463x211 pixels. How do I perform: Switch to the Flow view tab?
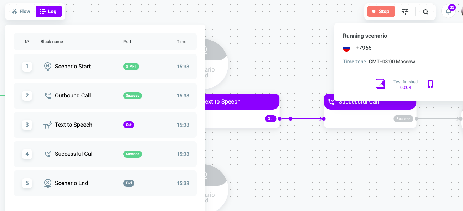21,11
